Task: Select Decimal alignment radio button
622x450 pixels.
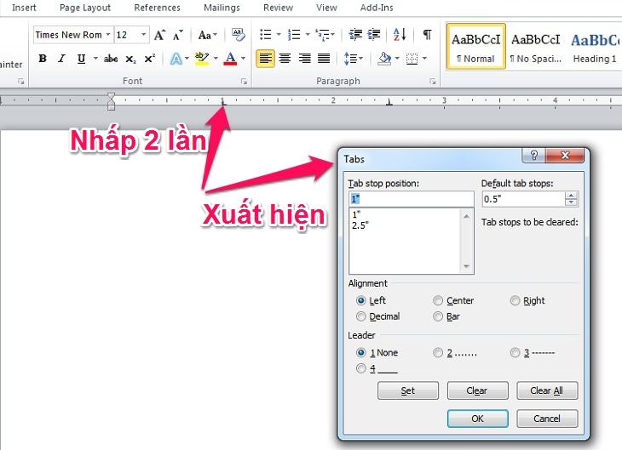Action: 361,316
